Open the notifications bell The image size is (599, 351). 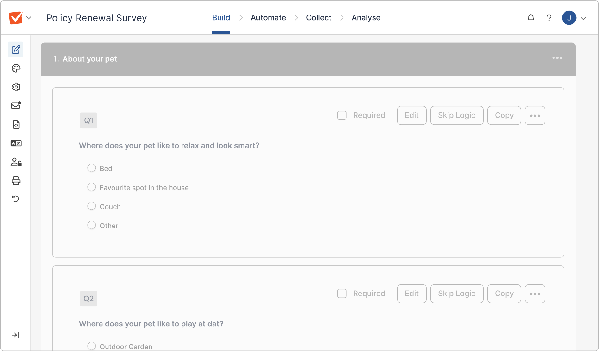(531, 18)
